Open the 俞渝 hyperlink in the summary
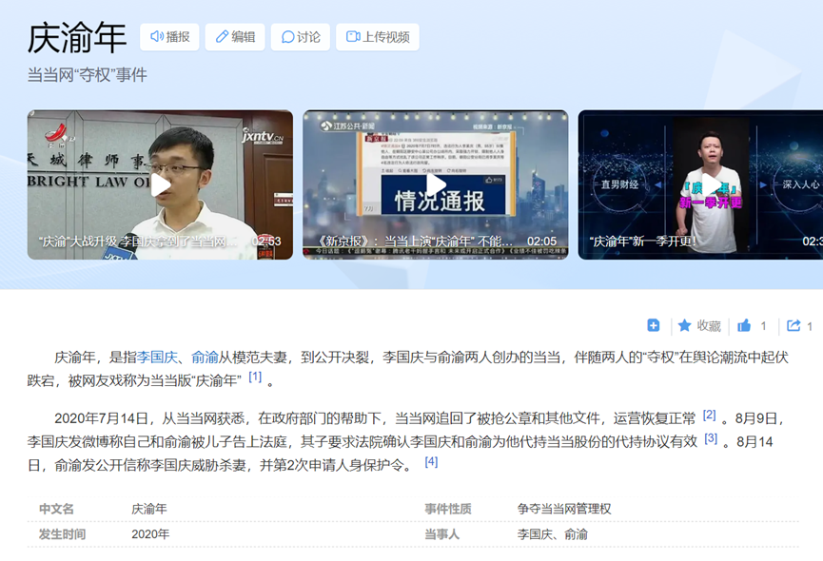The height and width of the screenshot is (561, 823). [205, 358]
